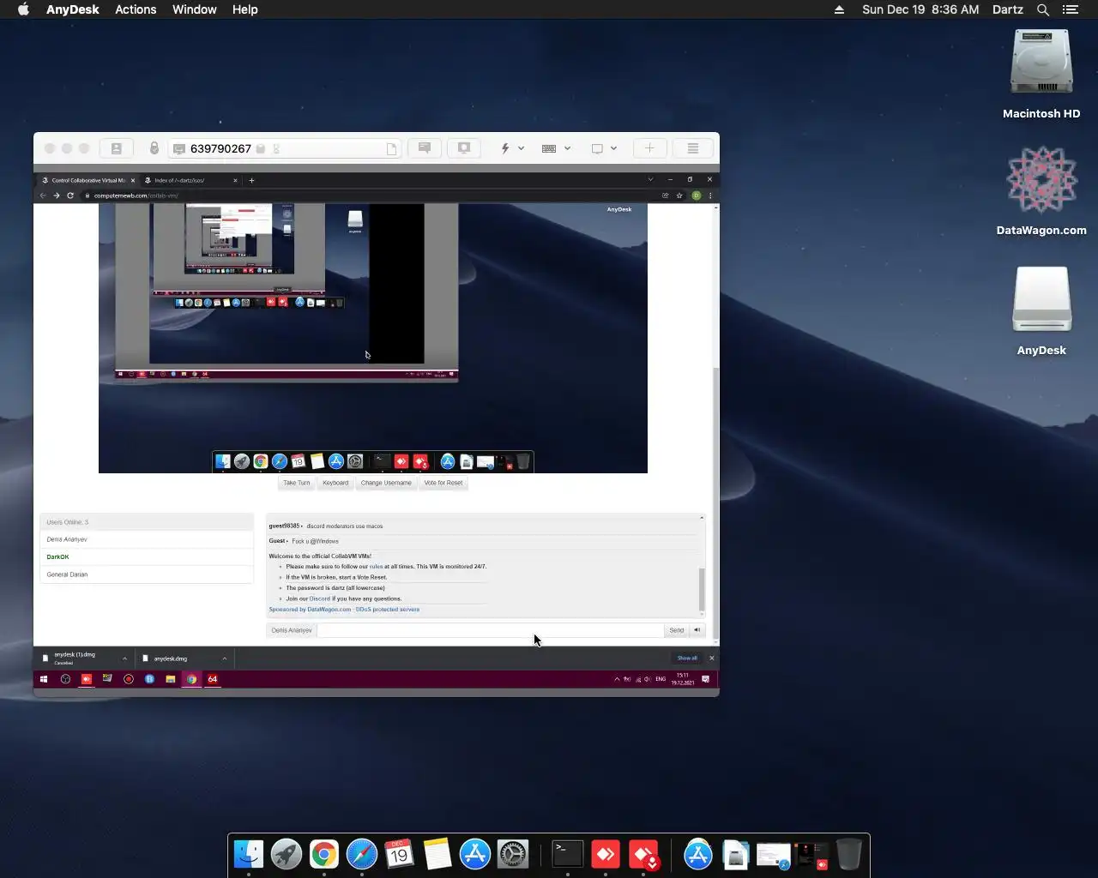Switch to the Index of /~dartz/isos/ tab
This screenshot has width=1098, height=878.
click(190, 180)
